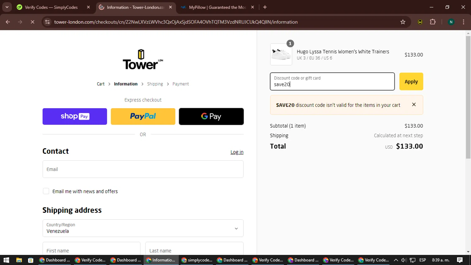
Task: Apply the discount code
Action: pos(411,81)
